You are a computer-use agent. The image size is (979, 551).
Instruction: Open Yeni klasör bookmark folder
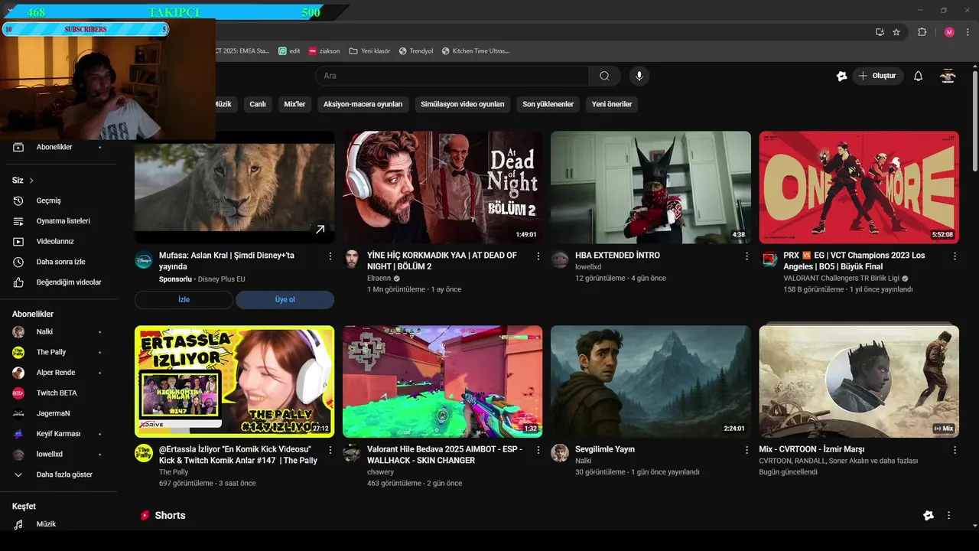369,51
